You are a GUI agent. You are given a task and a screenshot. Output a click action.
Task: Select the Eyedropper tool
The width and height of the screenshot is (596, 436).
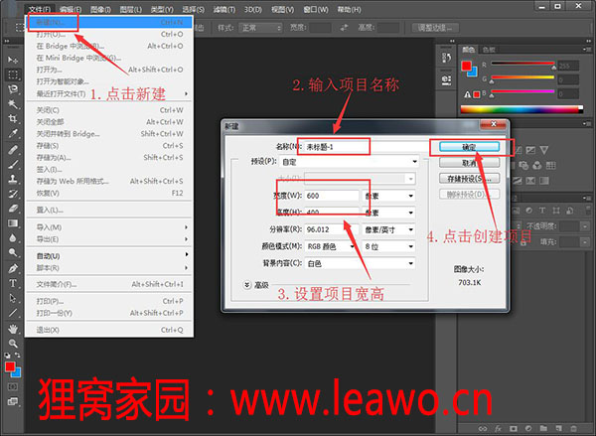tap(13, 133)
